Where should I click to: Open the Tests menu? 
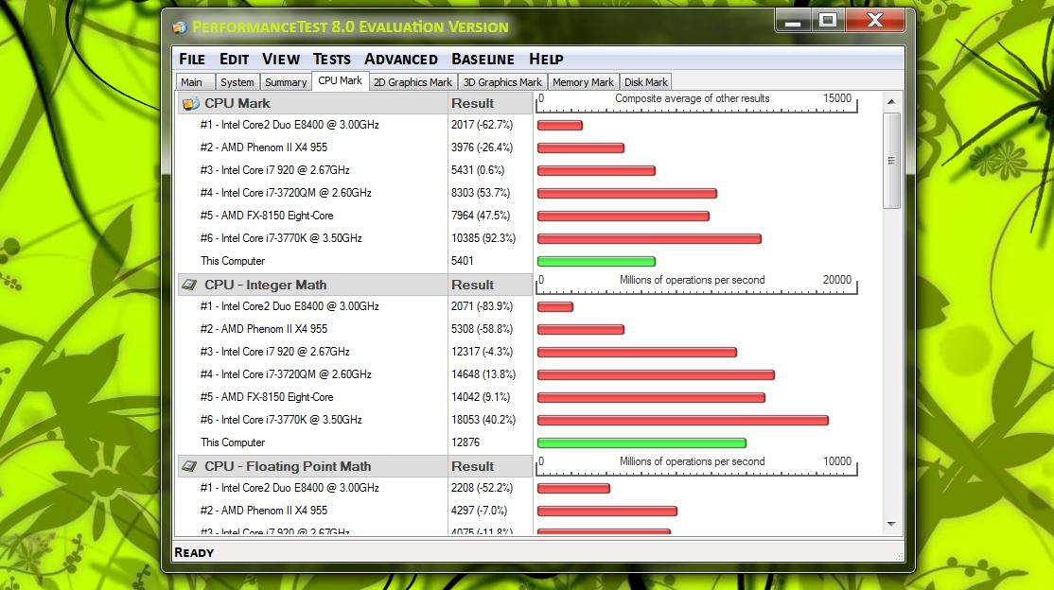[331, 60]
